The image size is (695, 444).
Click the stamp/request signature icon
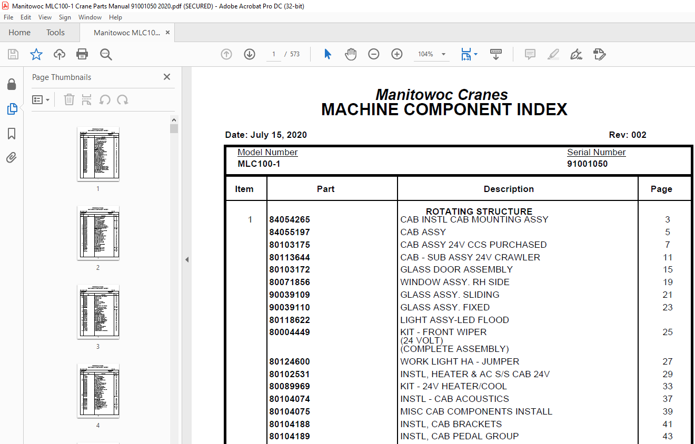point(599,54)
